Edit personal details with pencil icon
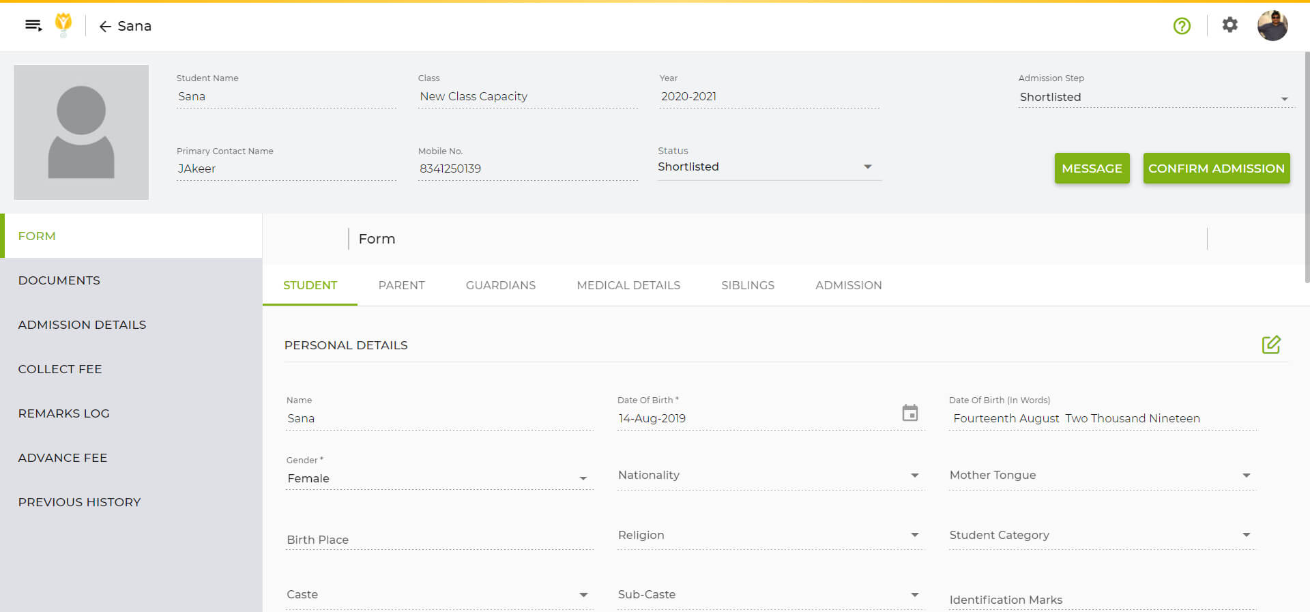 (1270, 345)
